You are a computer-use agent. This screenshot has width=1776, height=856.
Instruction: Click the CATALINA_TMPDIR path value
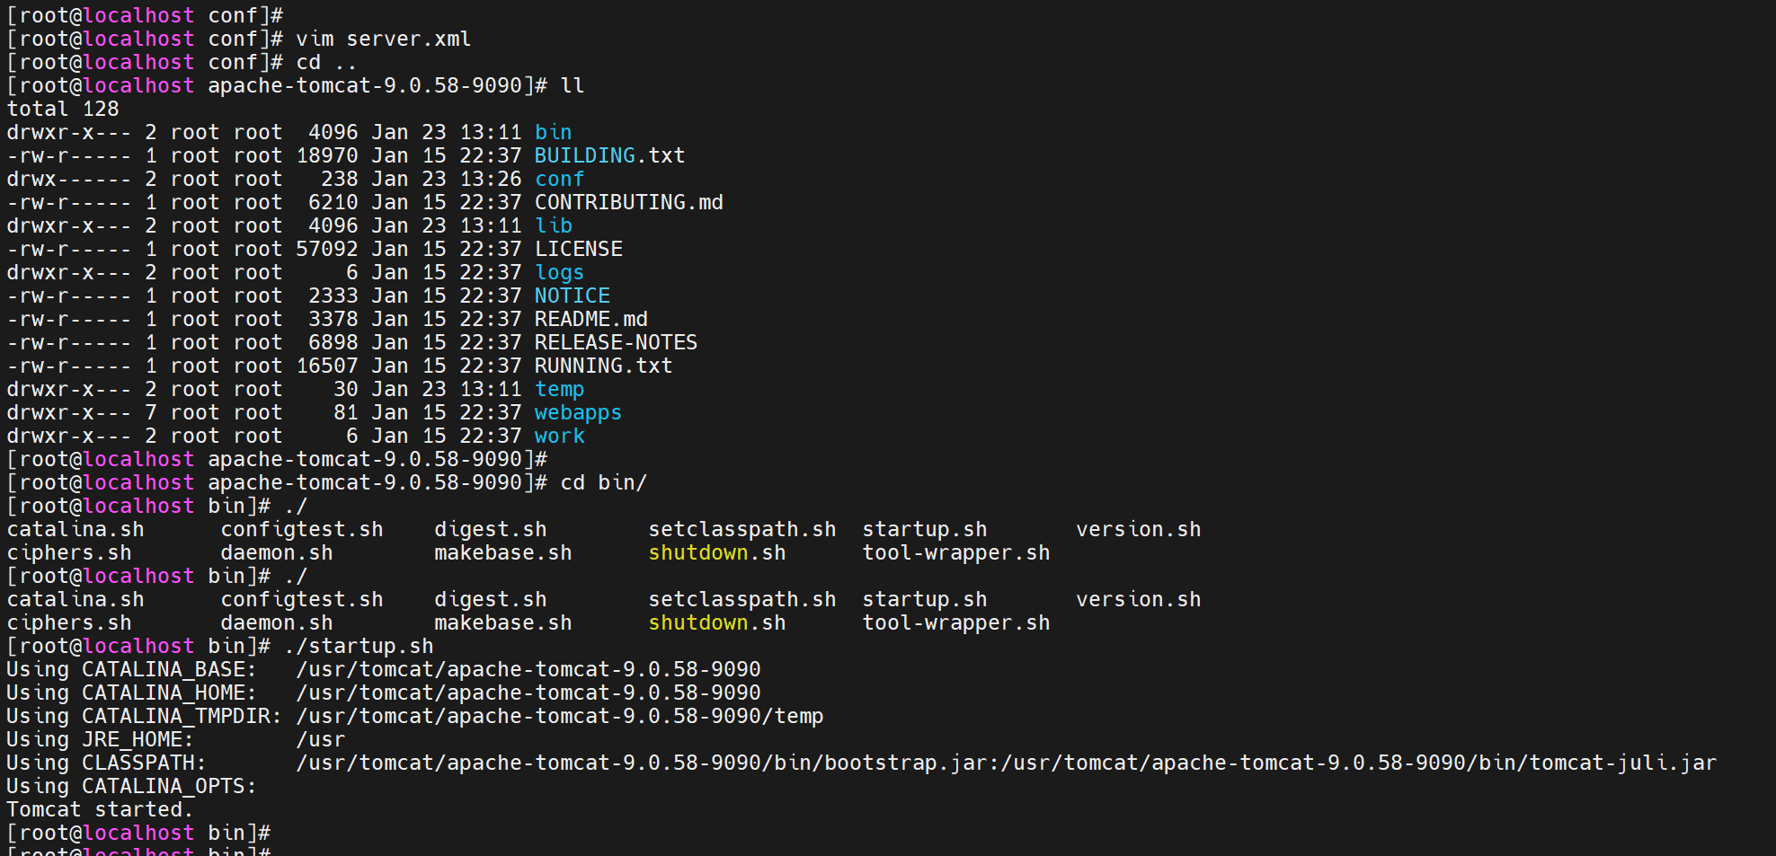pyautogui.click(x=559, y=716)
